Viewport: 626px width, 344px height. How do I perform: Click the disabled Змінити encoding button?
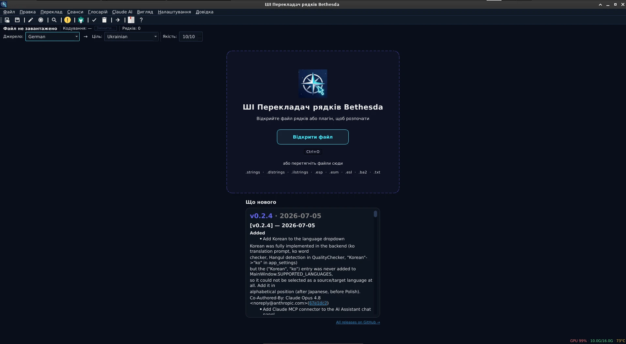(x=105, y=28)
